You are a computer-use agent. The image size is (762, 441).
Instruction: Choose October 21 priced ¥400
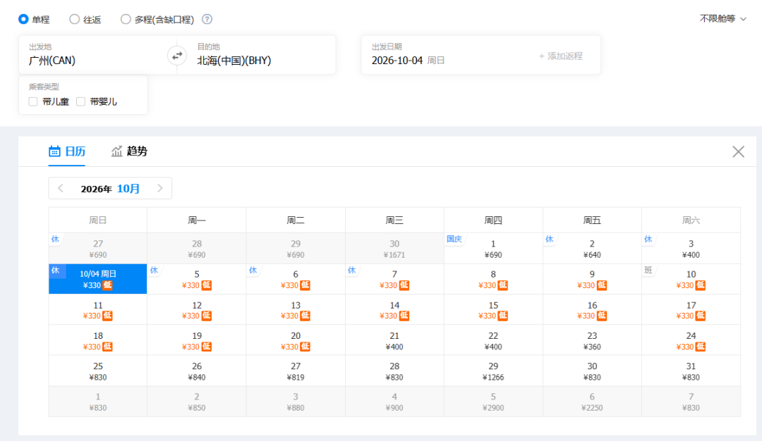click(394, 340)
